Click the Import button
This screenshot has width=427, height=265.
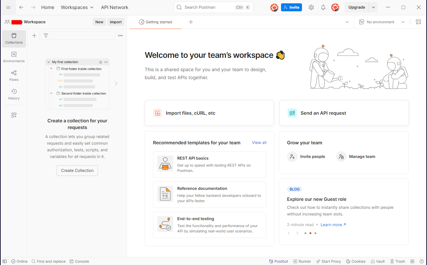116,22
